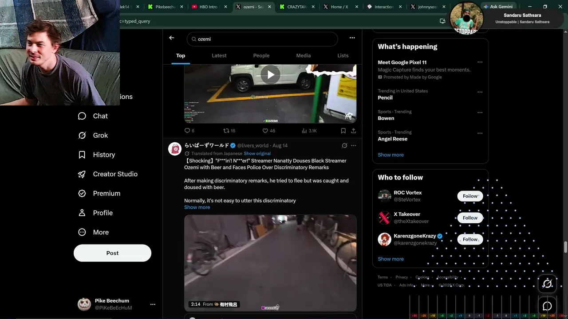Open the livers_world profile avatar

[x=175, y=149]
